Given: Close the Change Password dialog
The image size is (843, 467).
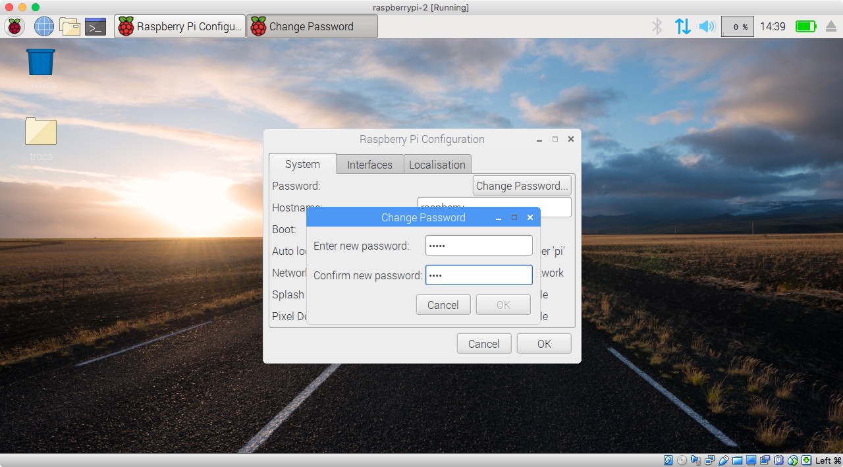Looking at the screenshot, I should tap(530, 217).
